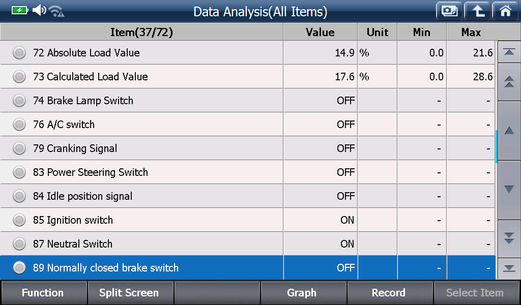
Task: Jump to bottom of list arrow
Action: pyautogui.click(x=509, y=268)
